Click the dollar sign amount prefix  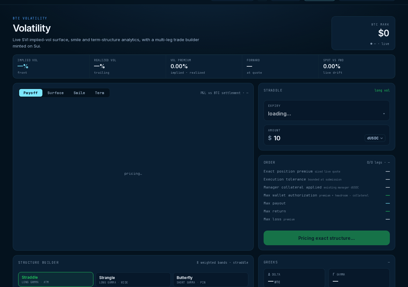pyautogui.click(x=270, y=138)
